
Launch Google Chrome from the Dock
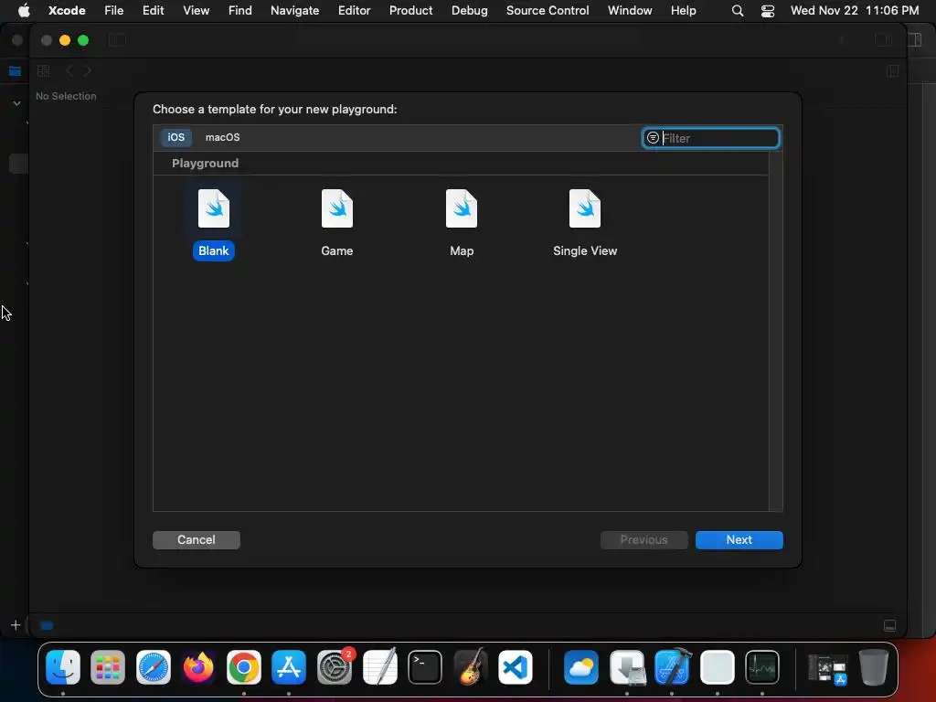(x=243, y=666)
